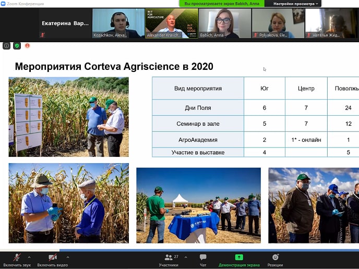Click photo of men by corn poster
This screenshot has width=359, height=269.
[x=69, y=117]
